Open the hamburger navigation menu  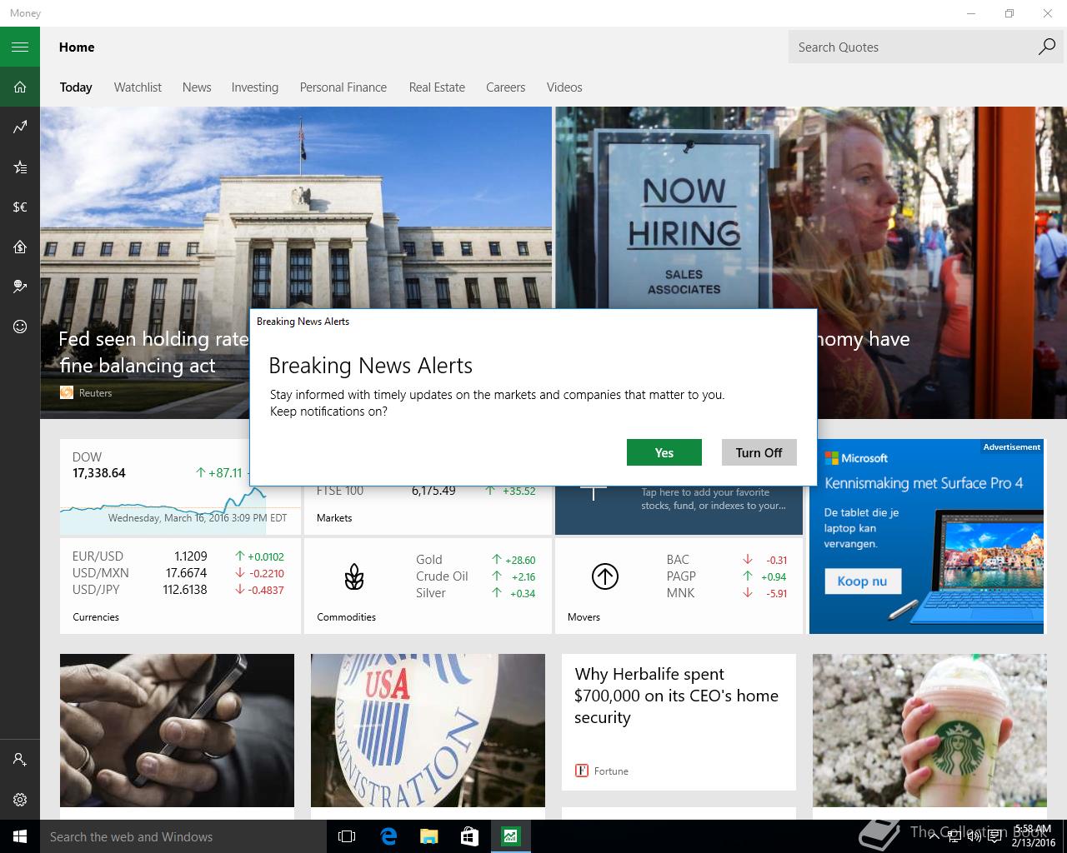point(20,47)
